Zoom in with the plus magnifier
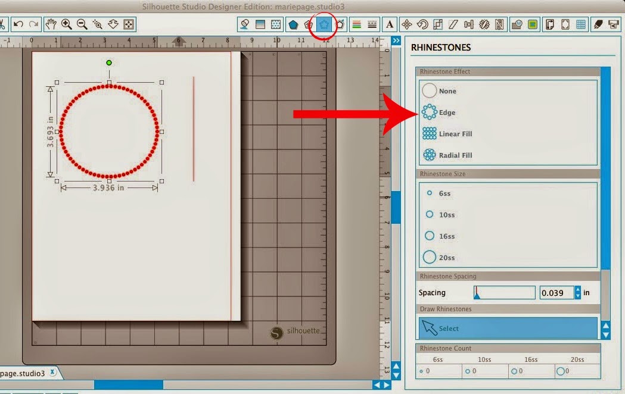 pos(66,24)
